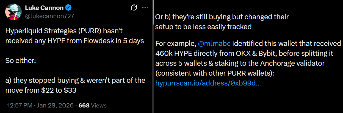This screenshot has height=113, width=343.
Task: Click the "460k HYPE" amount text
Action: point(176,54)
